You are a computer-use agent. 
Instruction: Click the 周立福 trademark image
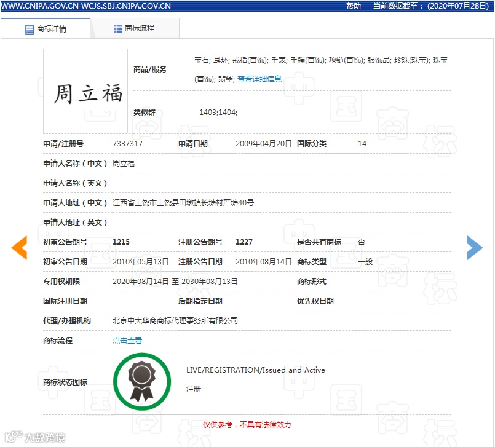pos(85,91)
